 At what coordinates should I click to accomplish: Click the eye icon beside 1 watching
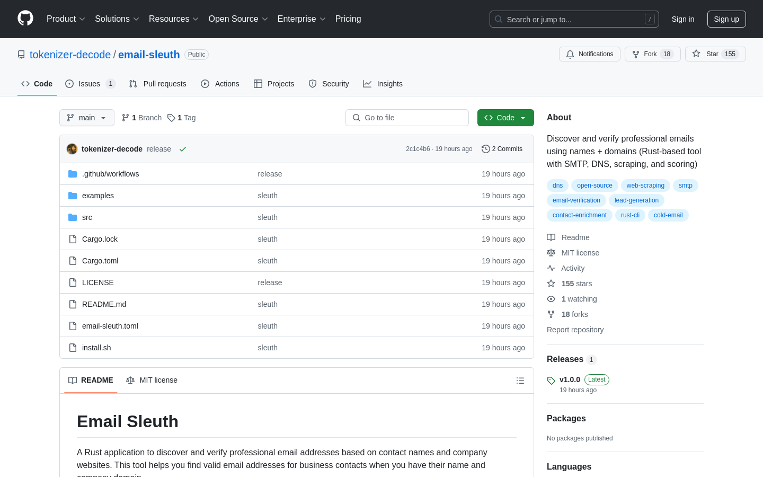point(551,299)
